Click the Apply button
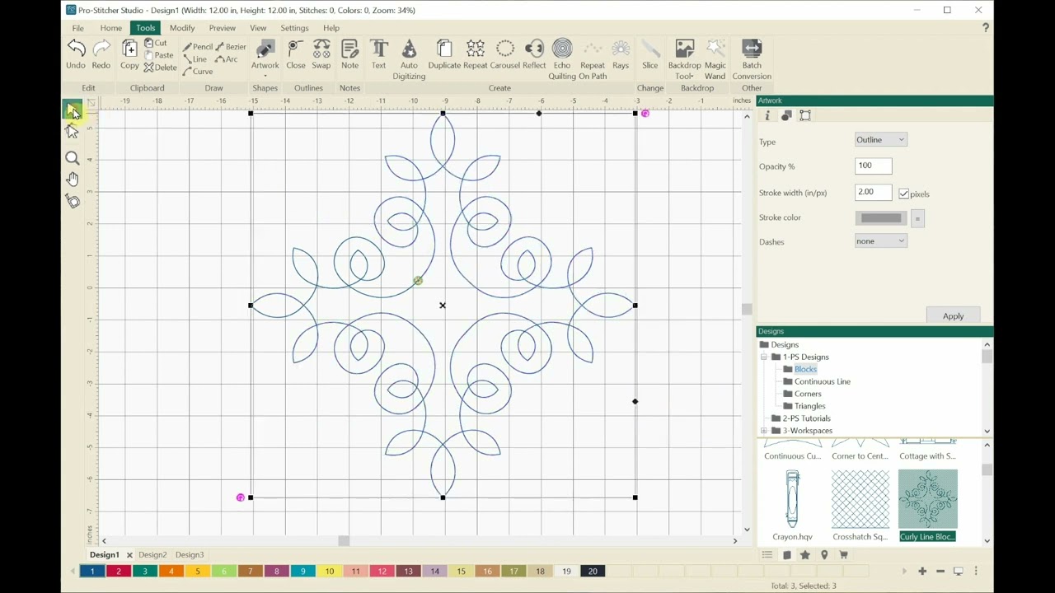This screenshot has width=1055, height=593. [x=953, y=316]
